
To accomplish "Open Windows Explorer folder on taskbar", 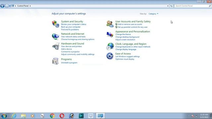I will (x=24, y=116).
